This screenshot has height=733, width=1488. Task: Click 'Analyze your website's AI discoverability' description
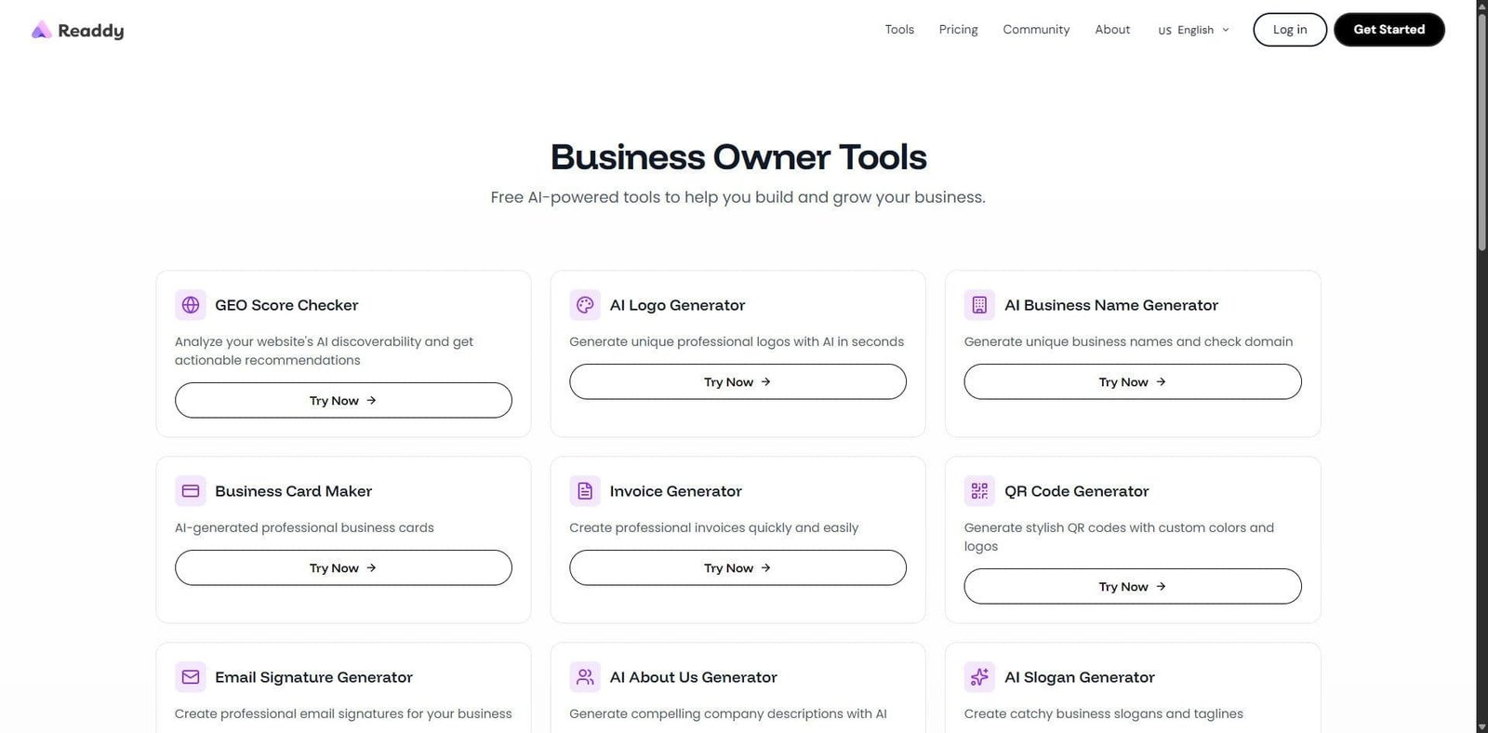[x=324, y=351]
